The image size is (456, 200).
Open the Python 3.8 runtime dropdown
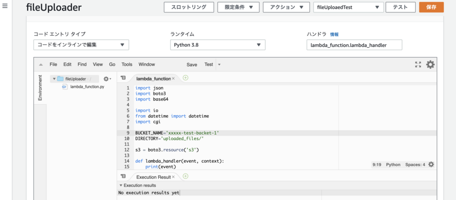pyautogui.click(x=217, y=45)
